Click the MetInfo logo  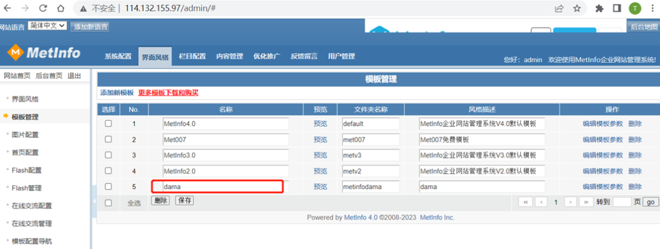click(44, 53)
